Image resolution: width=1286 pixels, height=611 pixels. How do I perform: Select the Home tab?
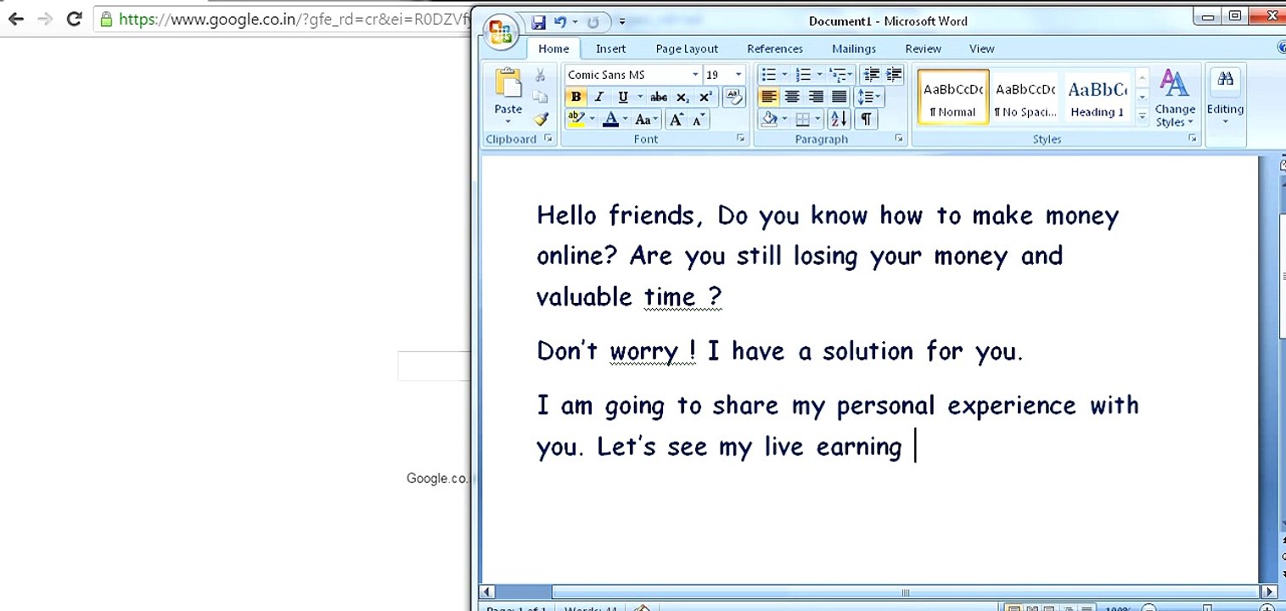(x=553, y=48)
